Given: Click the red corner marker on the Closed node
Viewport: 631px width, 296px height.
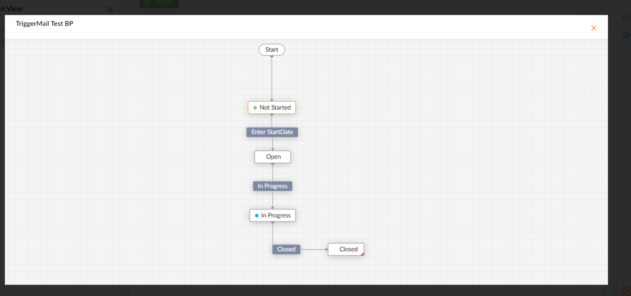Looking at the screenshot, I should click(362, 254).
